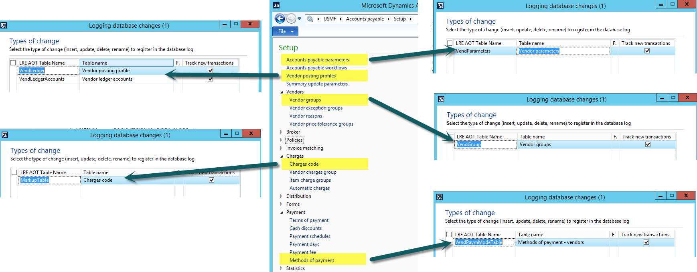This screenshot has height=272, width=697.
Task: Open the Vendor exception groups link
Action: [316, 108]
